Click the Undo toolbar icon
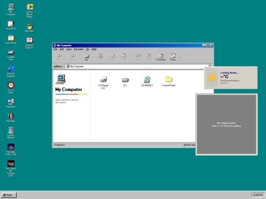The image size is (266, 199). (x=138, y=57)
